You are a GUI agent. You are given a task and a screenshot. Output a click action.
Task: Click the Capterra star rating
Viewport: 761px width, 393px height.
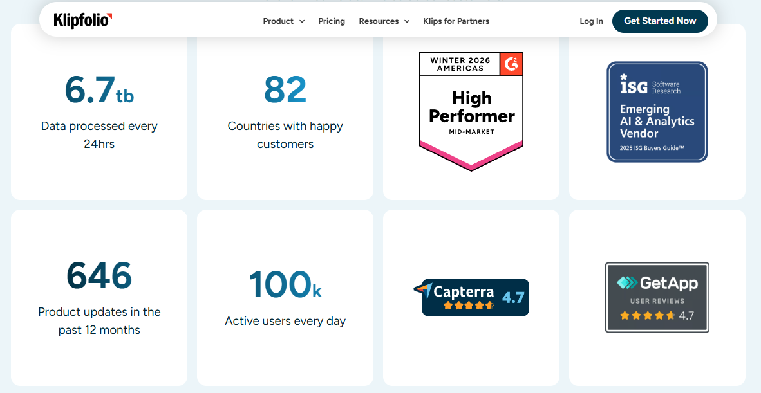468,306
